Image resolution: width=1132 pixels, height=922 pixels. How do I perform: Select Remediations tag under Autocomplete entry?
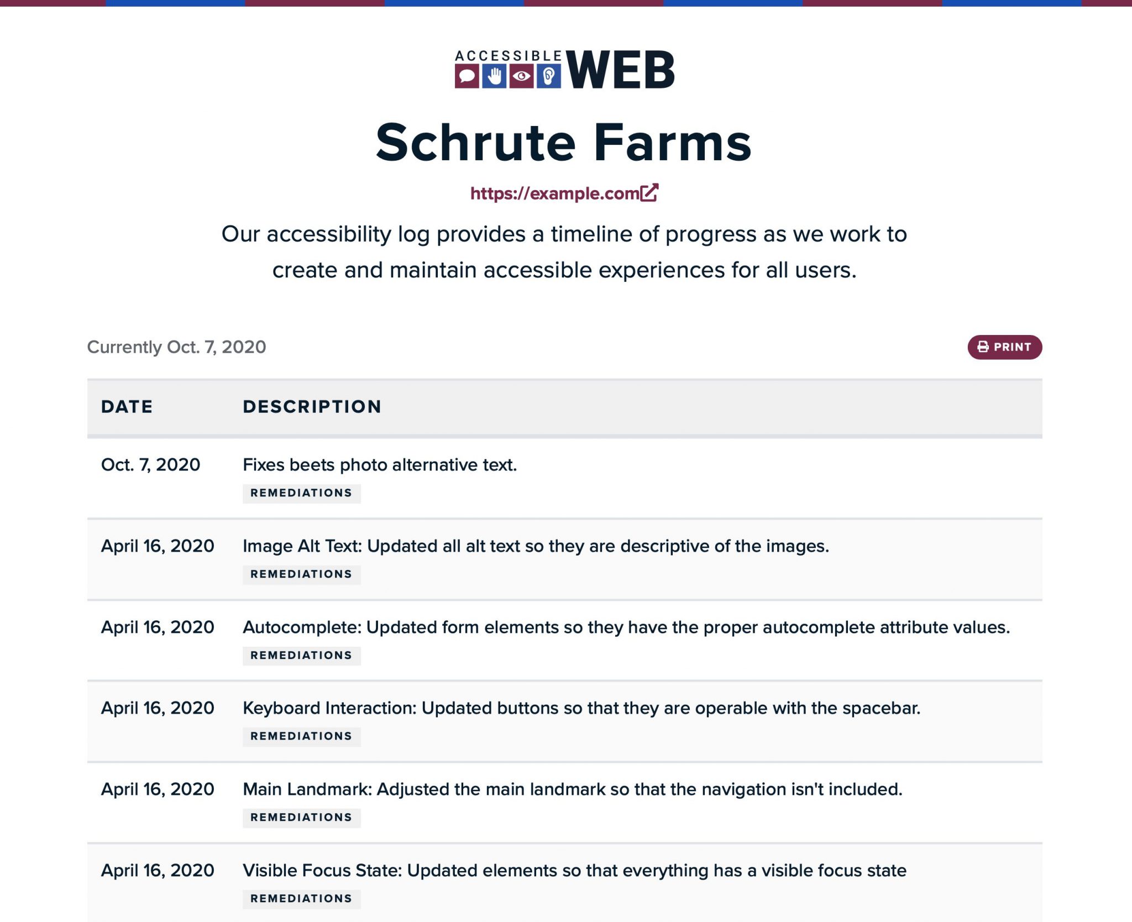(x=301, y=656)
